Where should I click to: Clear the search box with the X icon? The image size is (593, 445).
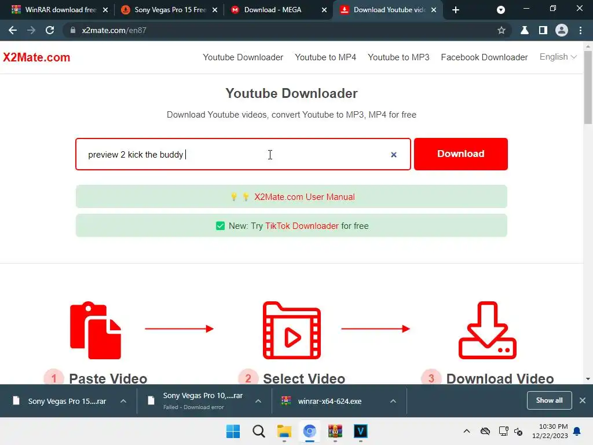[394, 154]
